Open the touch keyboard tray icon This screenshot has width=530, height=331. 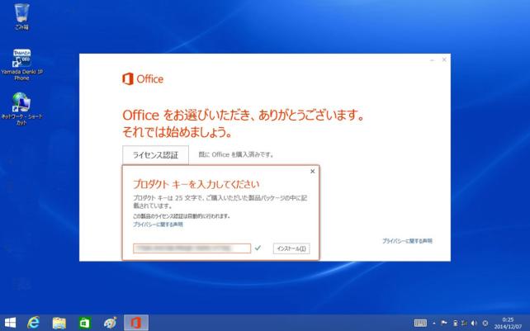pyautogui.click(x=420, y=324)
